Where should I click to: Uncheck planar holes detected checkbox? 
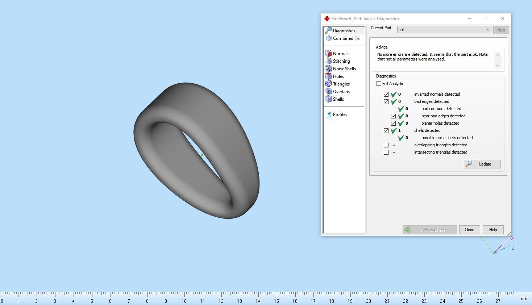(x=394, y=123)
